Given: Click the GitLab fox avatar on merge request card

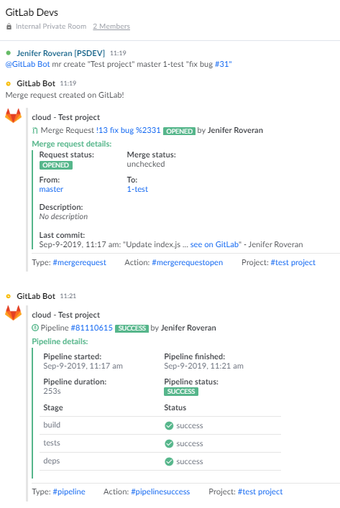Looking at the screenshot, I should pyautogui.click(x=13, y=116).
